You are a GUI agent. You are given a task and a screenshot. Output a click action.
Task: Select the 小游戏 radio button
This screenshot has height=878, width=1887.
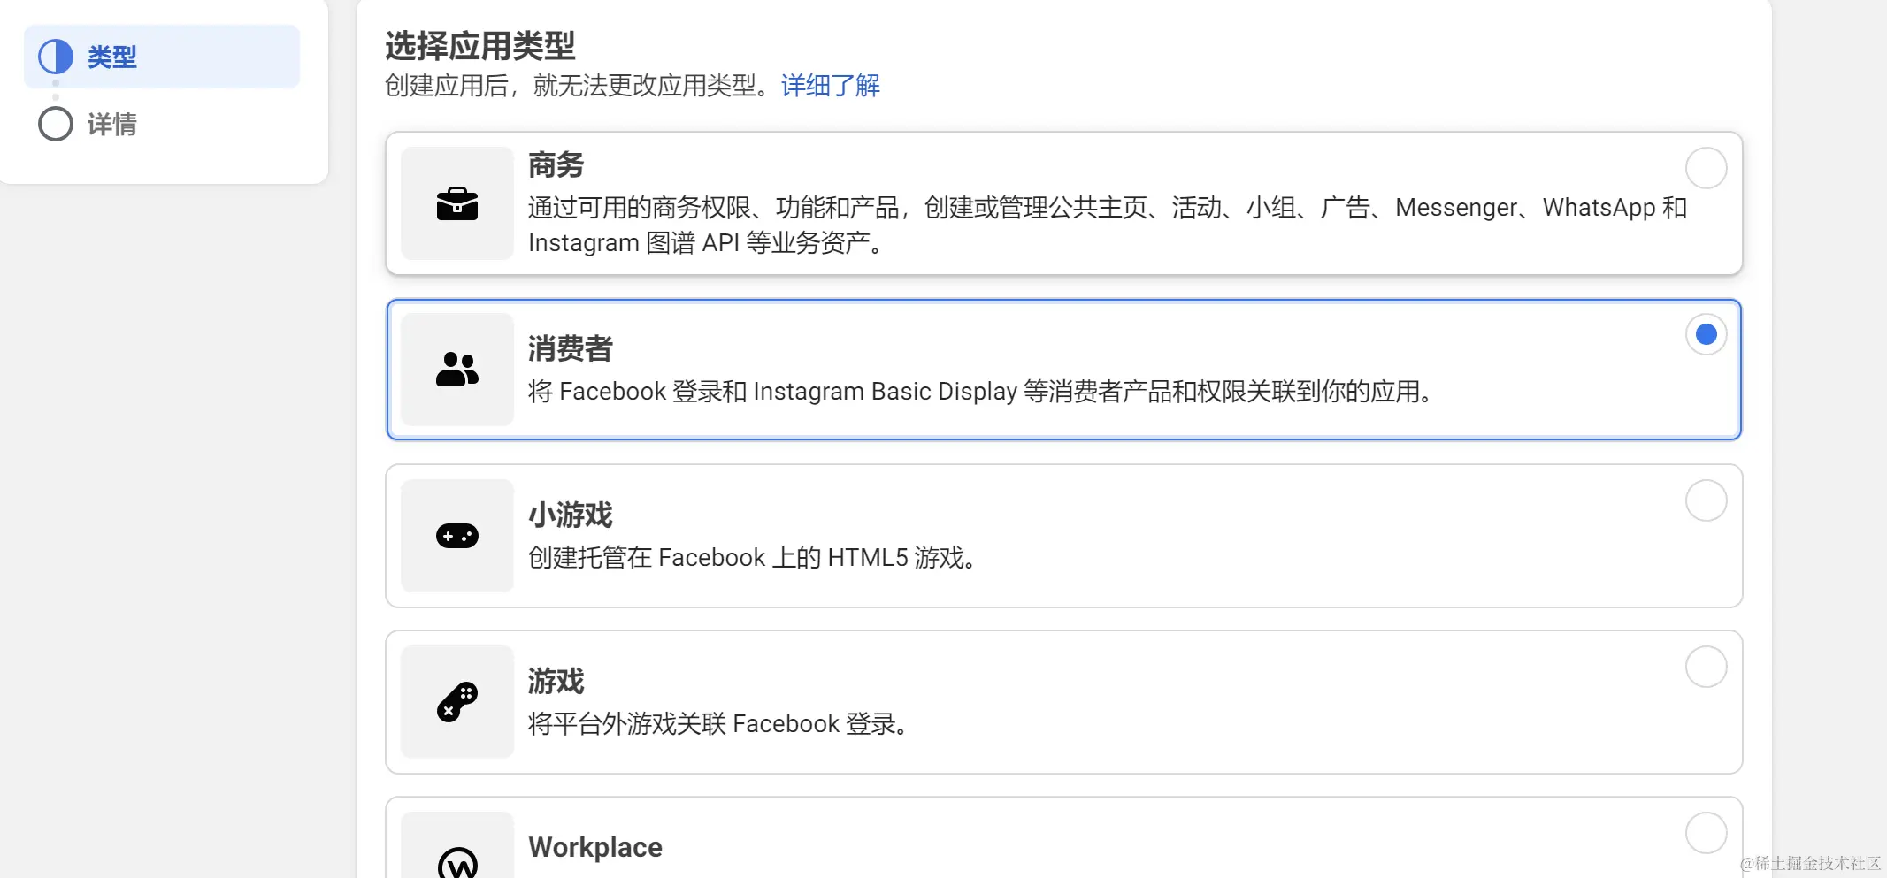[1706, 500]
